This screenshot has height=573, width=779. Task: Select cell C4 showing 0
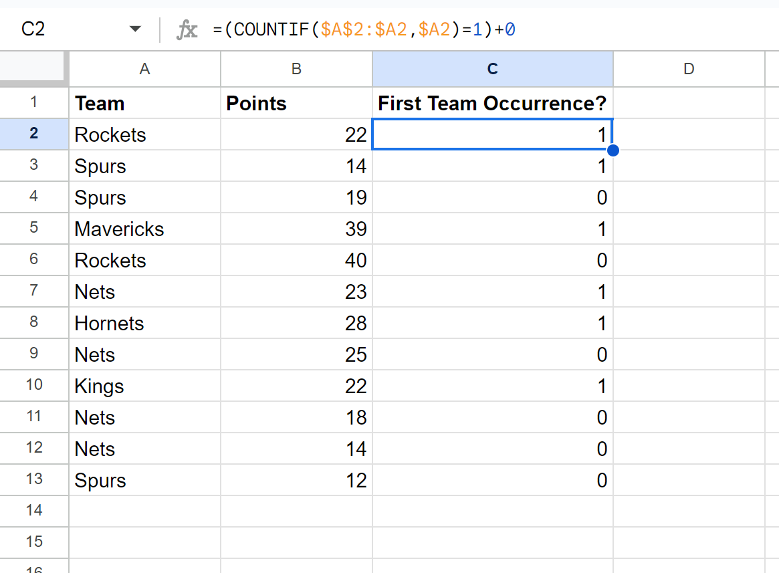point(492,197)
